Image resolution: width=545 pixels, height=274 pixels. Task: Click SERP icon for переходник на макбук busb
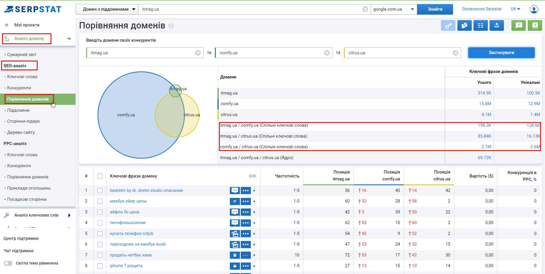coord(235,244)
